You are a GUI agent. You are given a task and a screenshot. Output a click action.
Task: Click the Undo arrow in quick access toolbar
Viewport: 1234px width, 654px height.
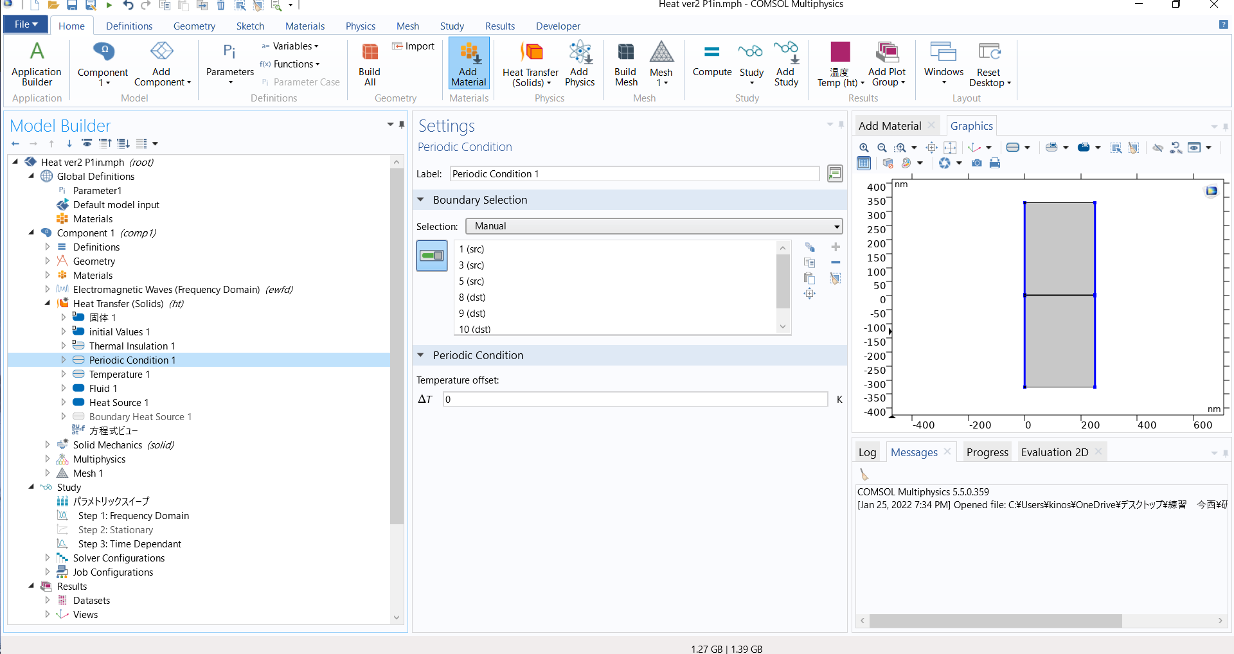click(128, 5)
